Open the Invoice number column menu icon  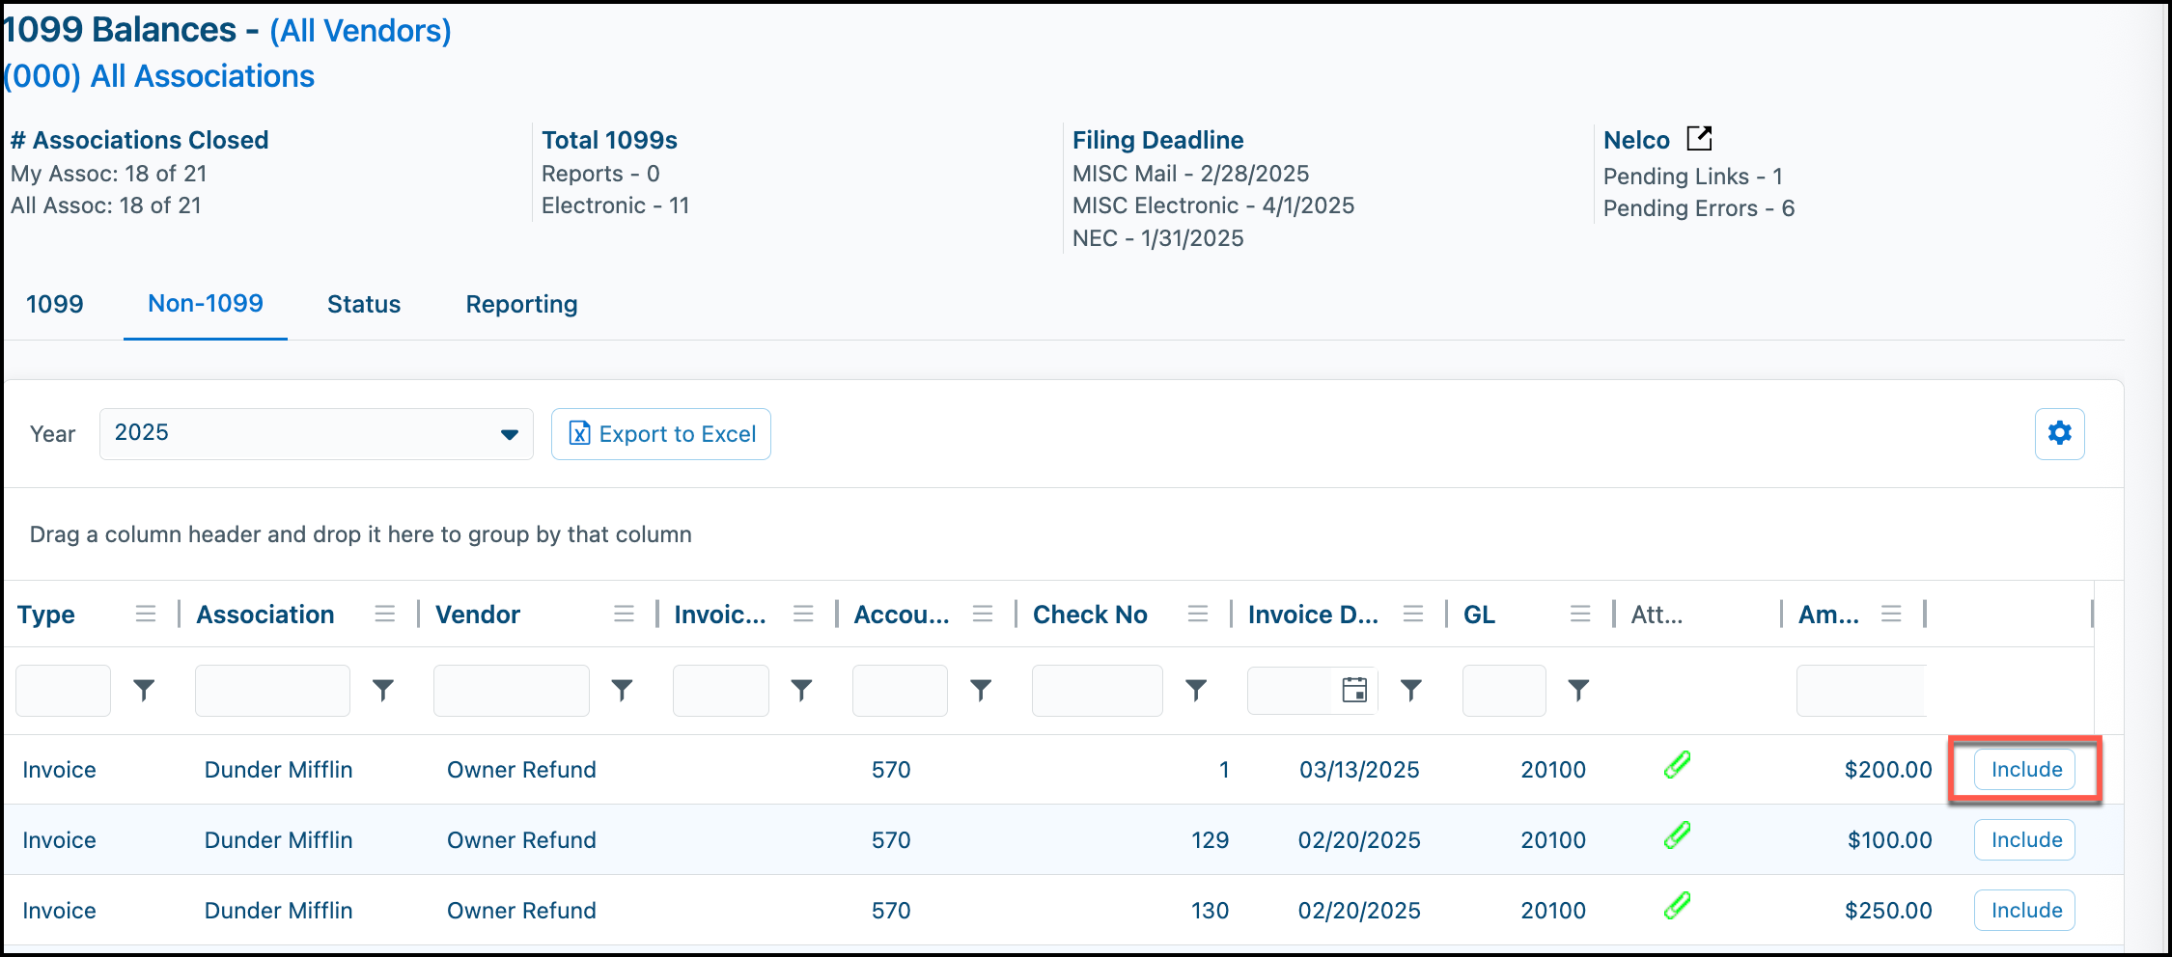[803, 614]
